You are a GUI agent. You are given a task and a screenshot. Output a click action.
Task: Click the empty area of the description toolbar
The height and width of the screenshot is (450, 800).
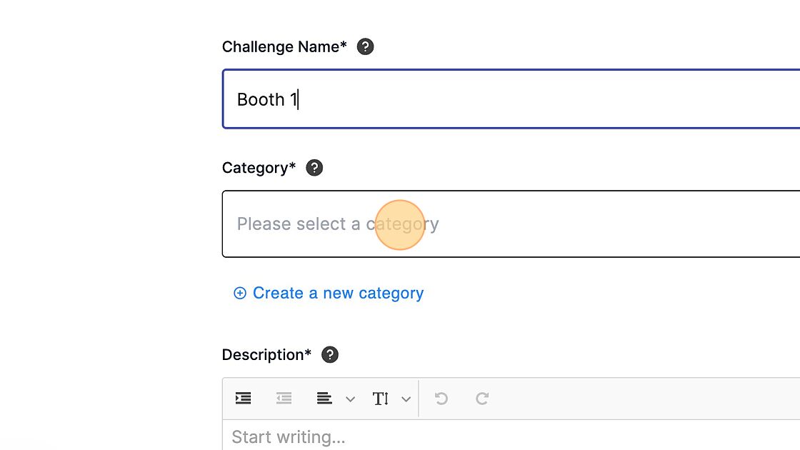pos(643,399)
